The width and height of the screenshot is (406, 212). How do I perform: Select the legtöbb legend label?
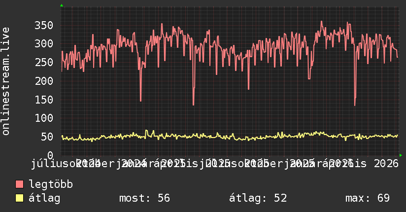[51, 184]
